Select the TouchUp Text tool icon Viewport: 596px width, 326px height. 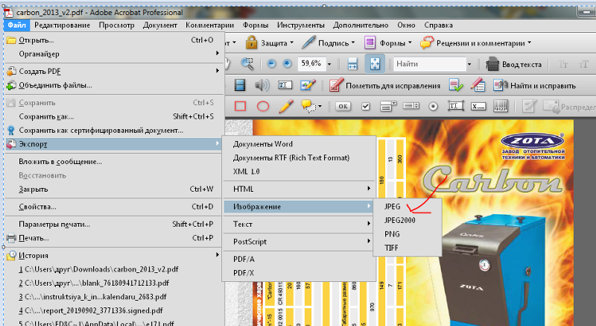285,85
